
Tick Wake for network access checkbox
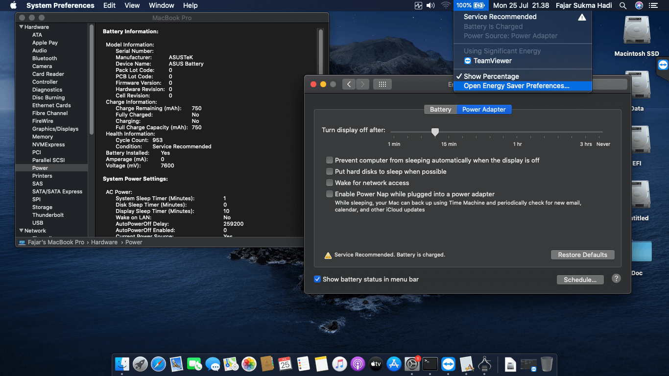click(x=330, y=183)
